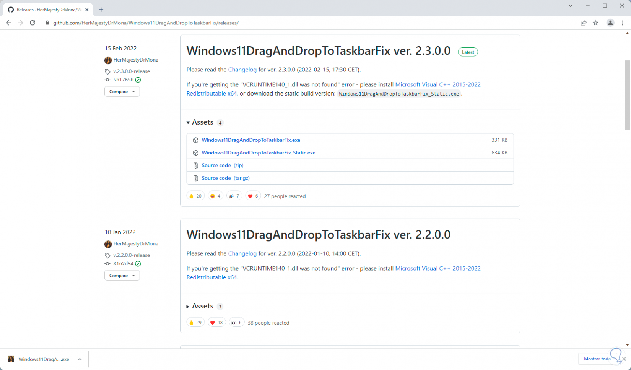This screenshot has height=370, width=631.
Task: Toggle heart reaction showing 6
Action: [253, 196]
